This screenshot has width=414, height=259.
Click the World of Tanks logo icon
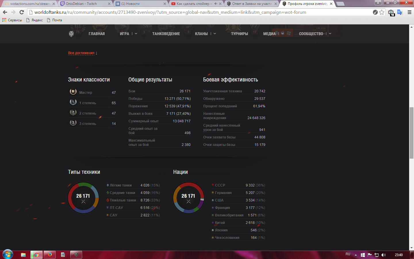coord(71,34)
